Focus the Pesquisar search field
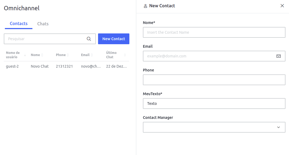The height and width of the screenshot is (155, 289). [46, 39]
